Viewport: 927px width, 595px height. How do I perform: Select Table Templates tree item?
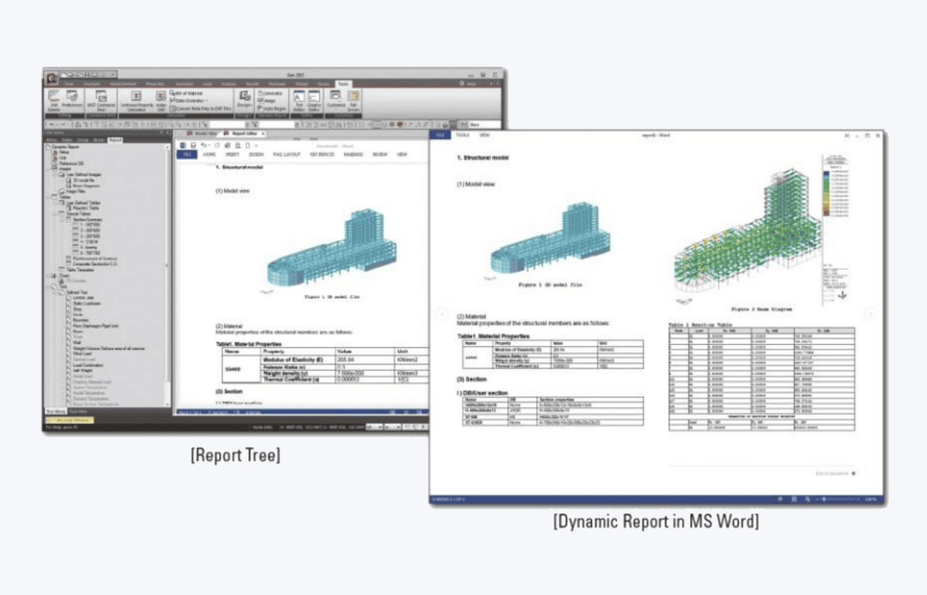coord(80,270)
